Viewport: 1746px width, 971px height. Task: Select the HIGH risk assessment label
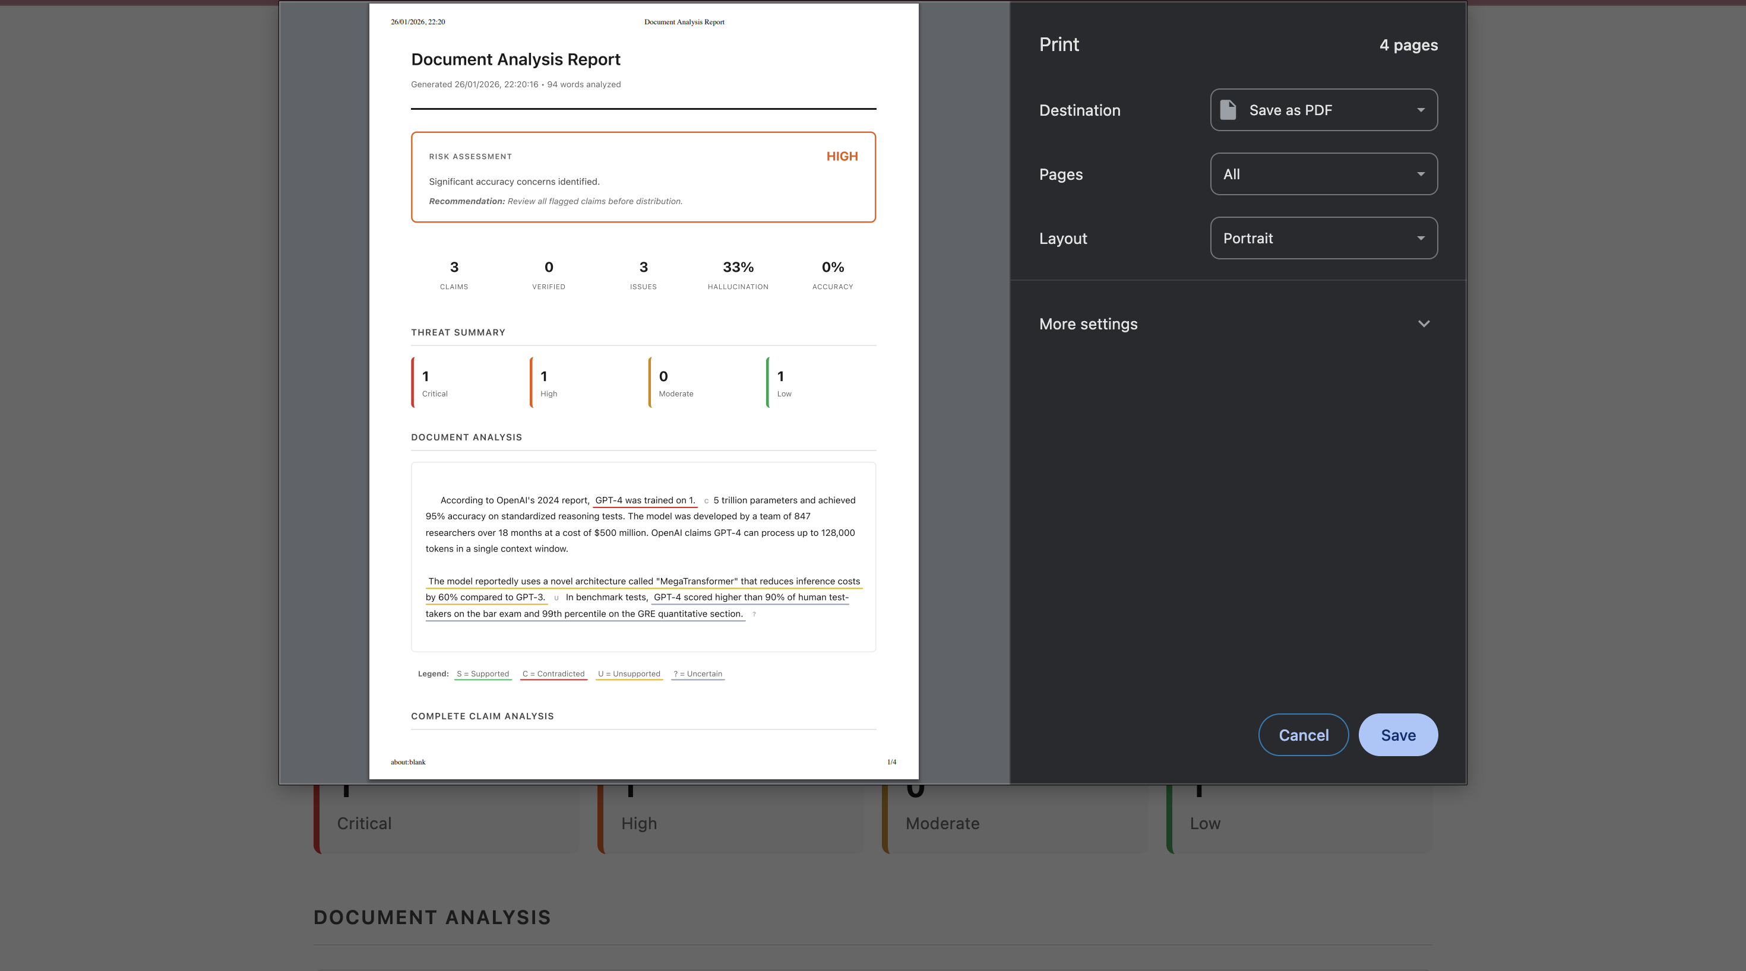point(842,156)
